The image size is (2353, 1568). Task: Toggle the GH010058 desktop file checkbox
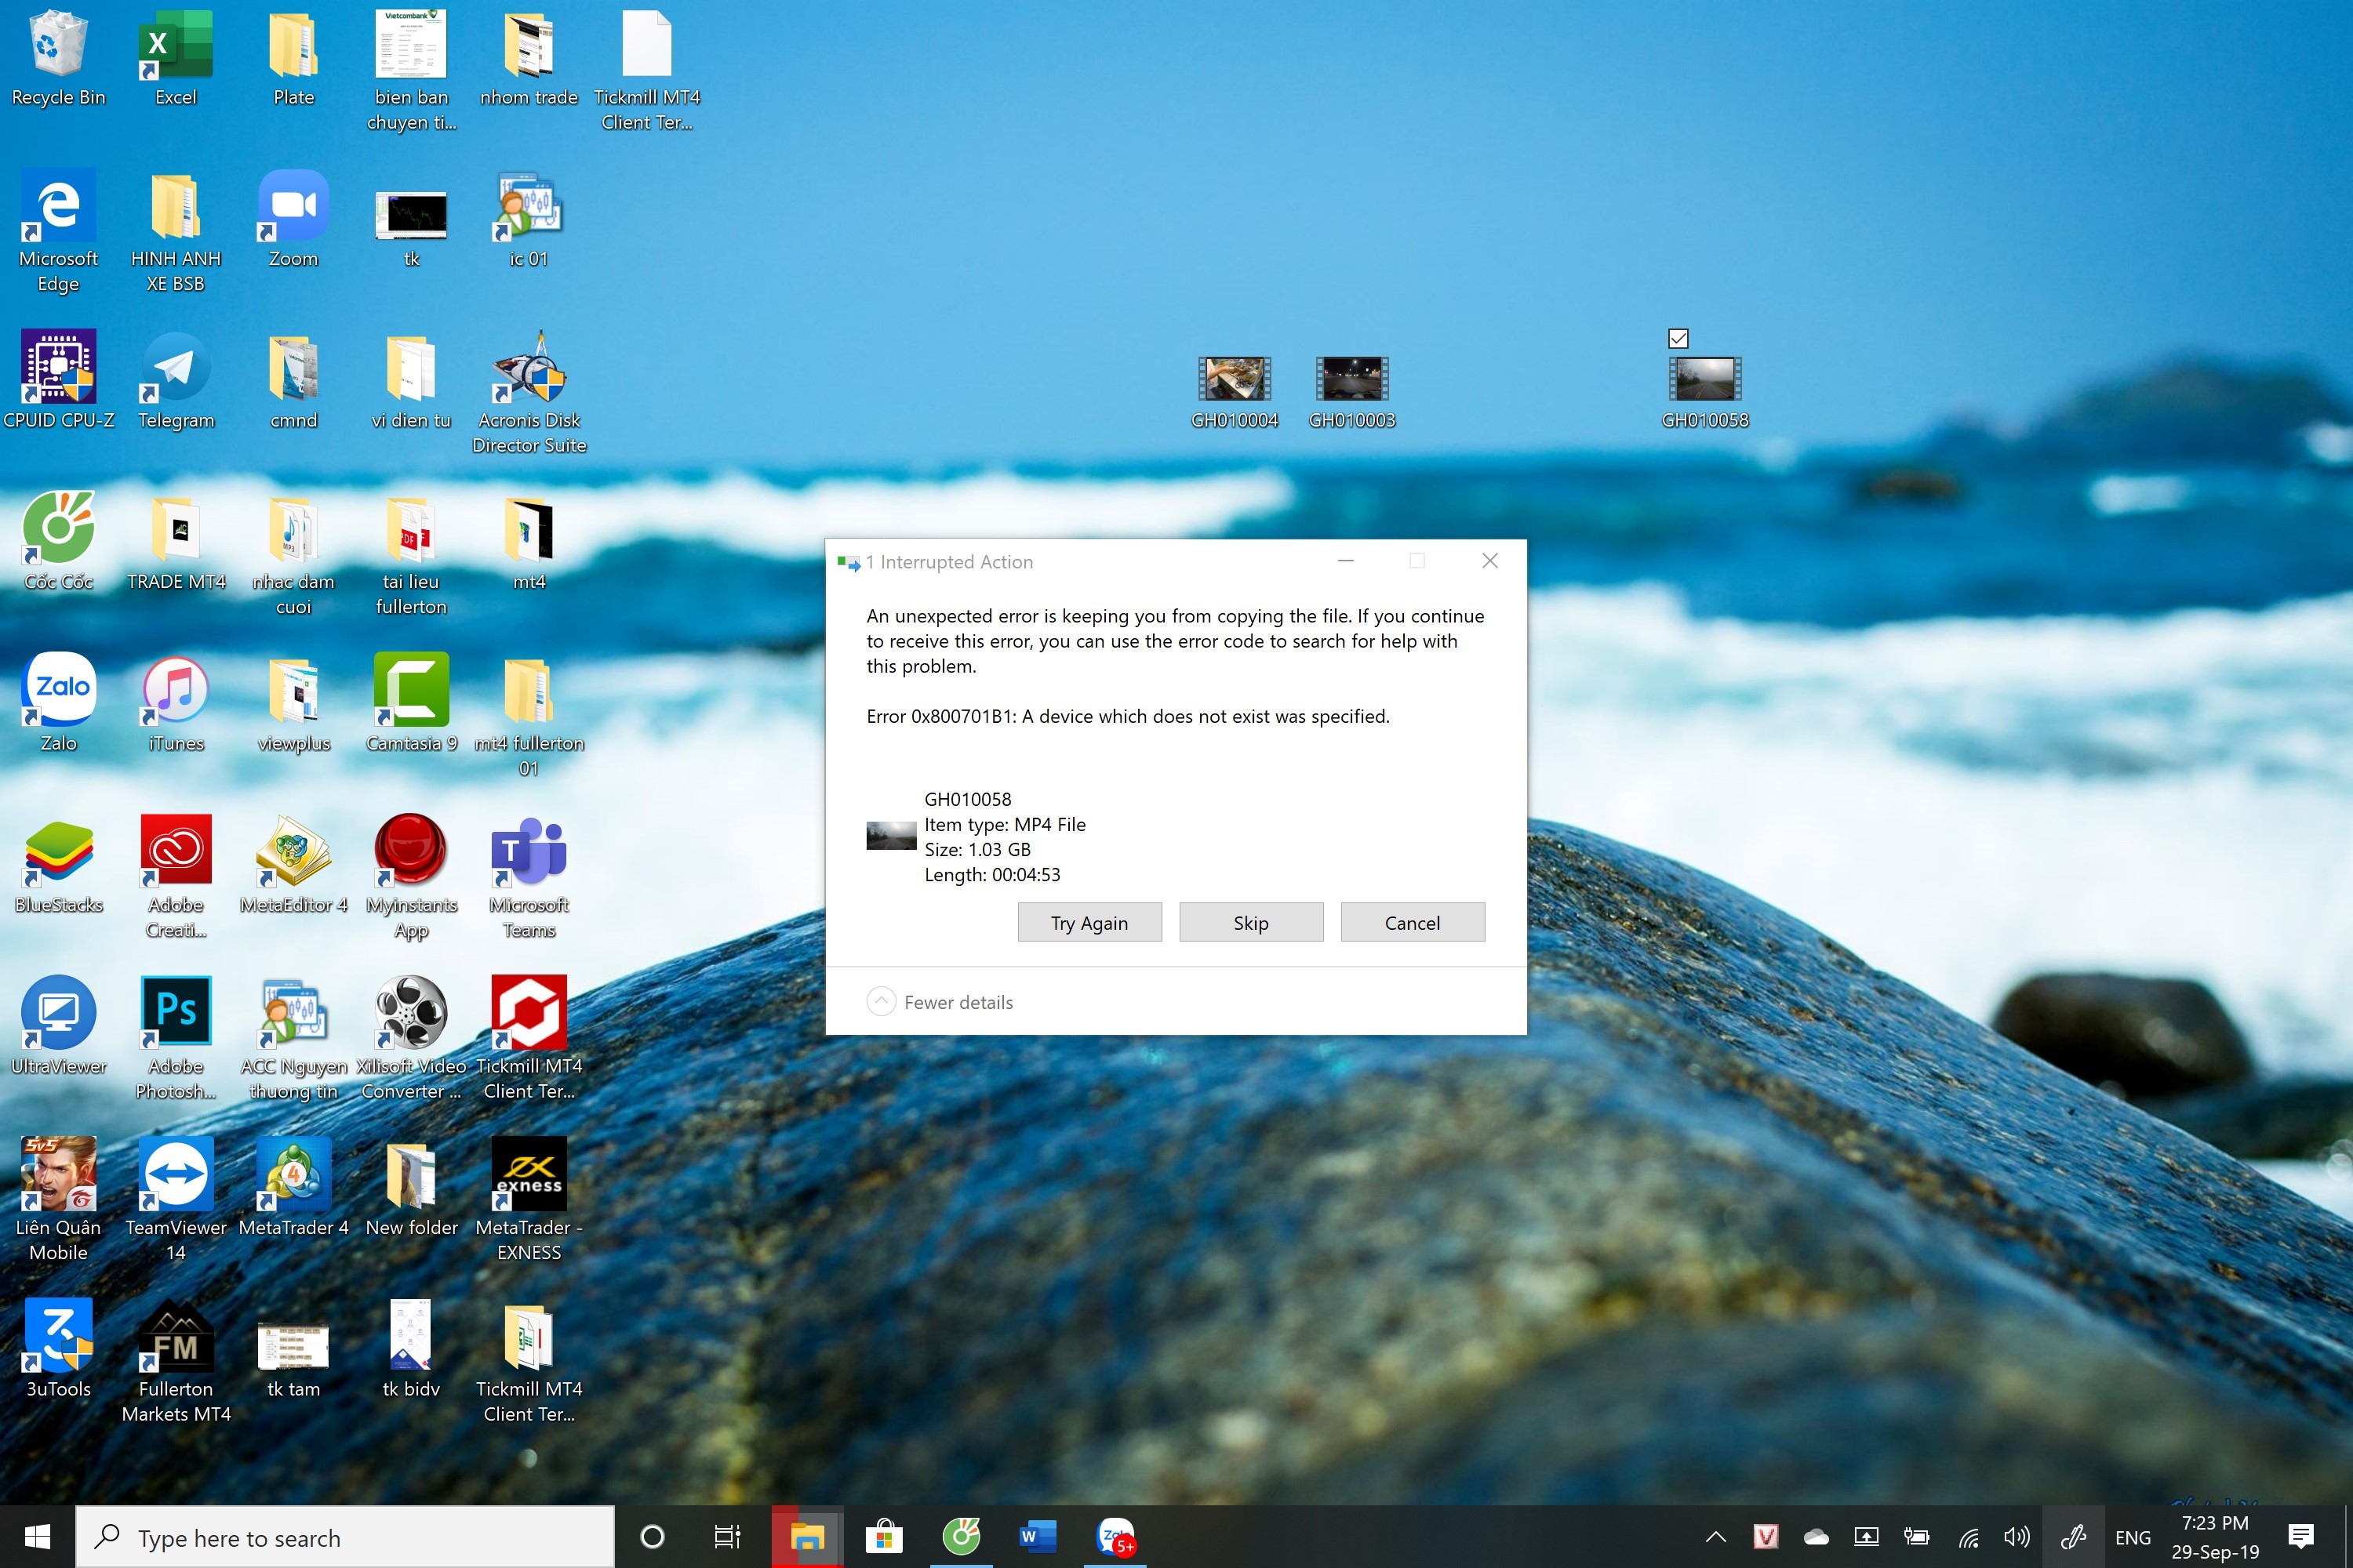tap(1678, 339)
